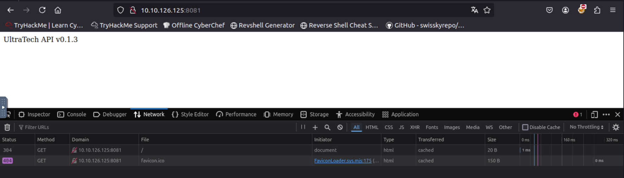The height and width of the screenshot is (178, 624).
Task: Pause network recording in DevTools
Action: (x=303, y=127)
